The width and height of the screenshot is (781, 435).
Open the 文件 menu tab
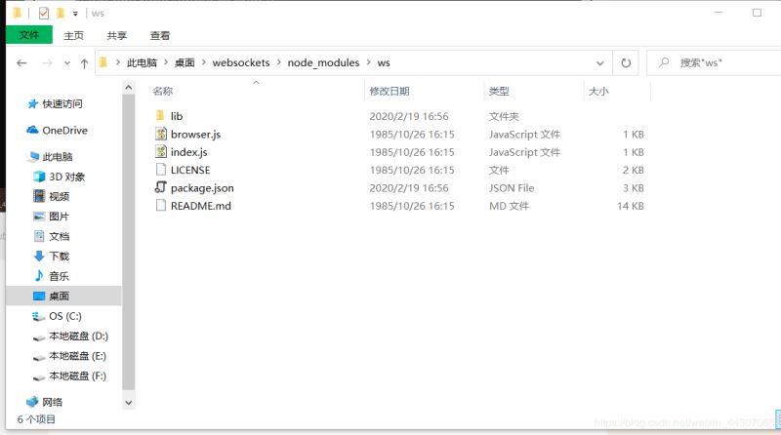point(28,35)
